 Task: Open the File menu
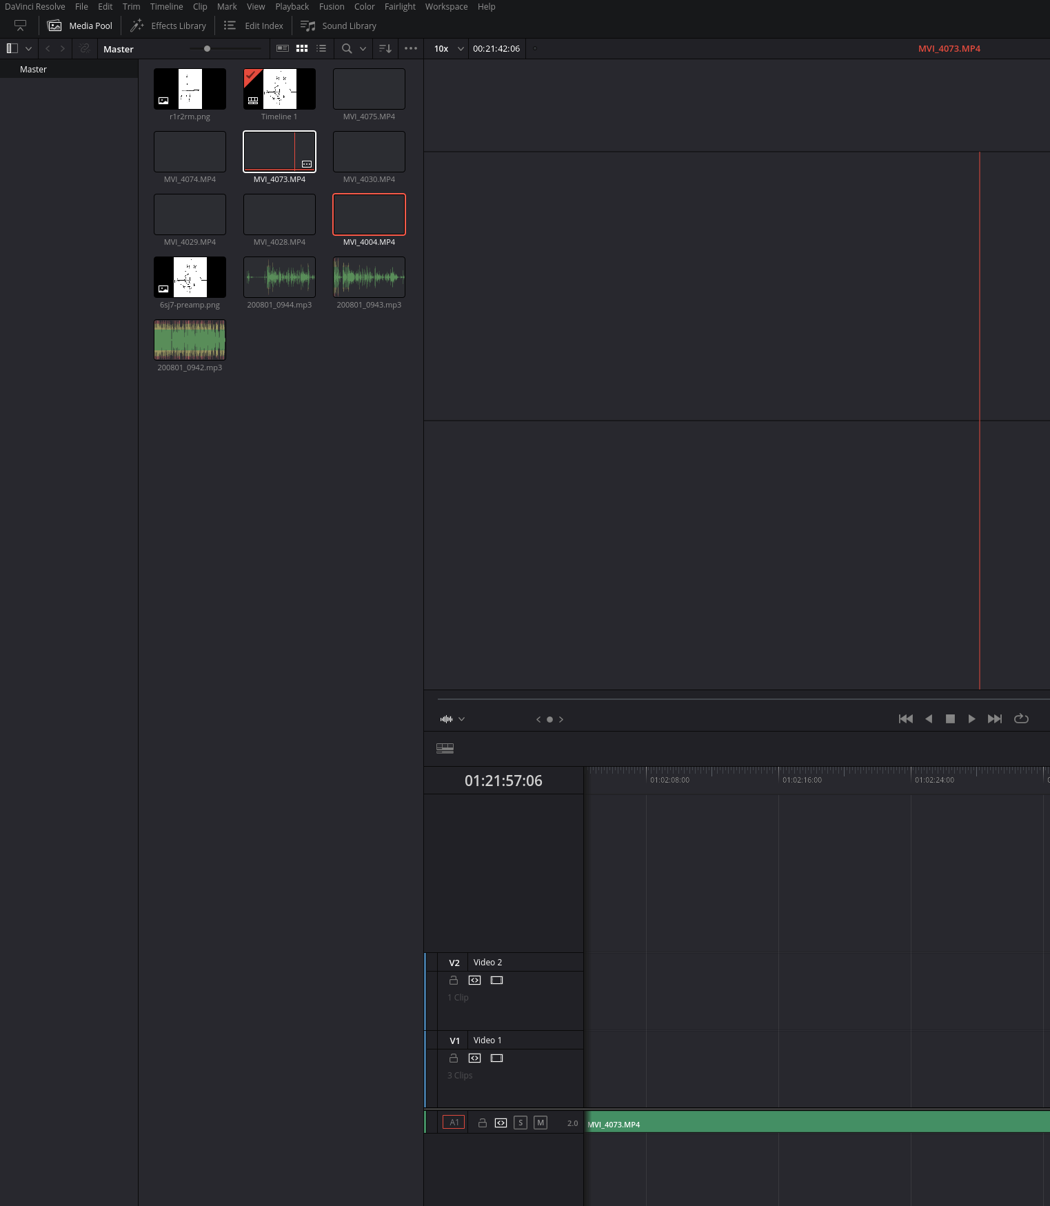click(81, 6)
